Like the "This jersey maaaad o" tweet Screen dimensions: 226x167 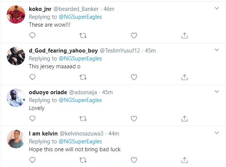tap(134, 77)
